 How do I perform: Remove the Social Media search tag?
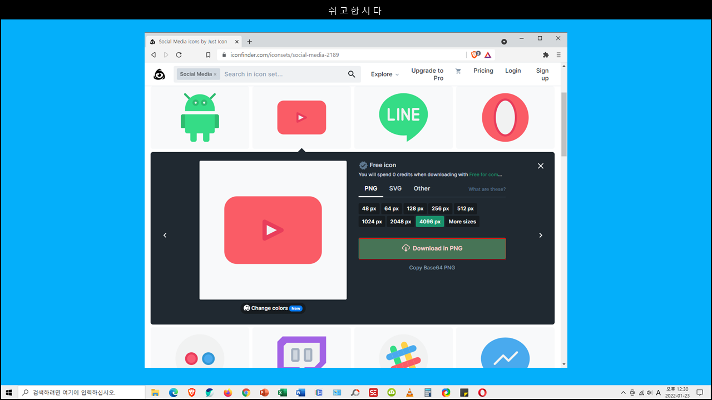click(x=215, y=74)
